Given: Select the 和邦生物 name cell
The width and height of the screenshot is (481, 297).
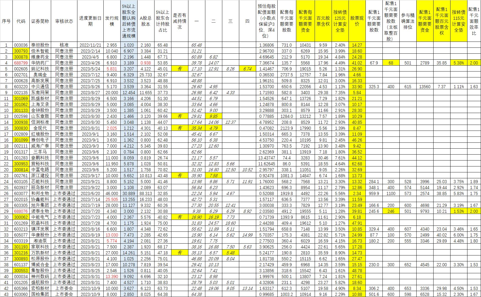Looking at the screenshot, I should [x=40, y=194].
